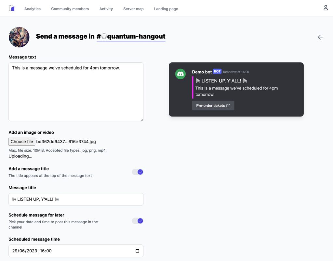Click inside the Message title input field
The height and width of the screenshot is (261, 333).
click(76, 199)
